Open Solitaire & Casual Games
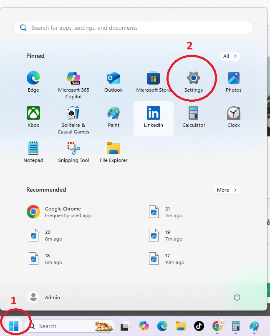The width and height of the screenshot is (270, 336). pyautogui.click(x=73, y=120)
